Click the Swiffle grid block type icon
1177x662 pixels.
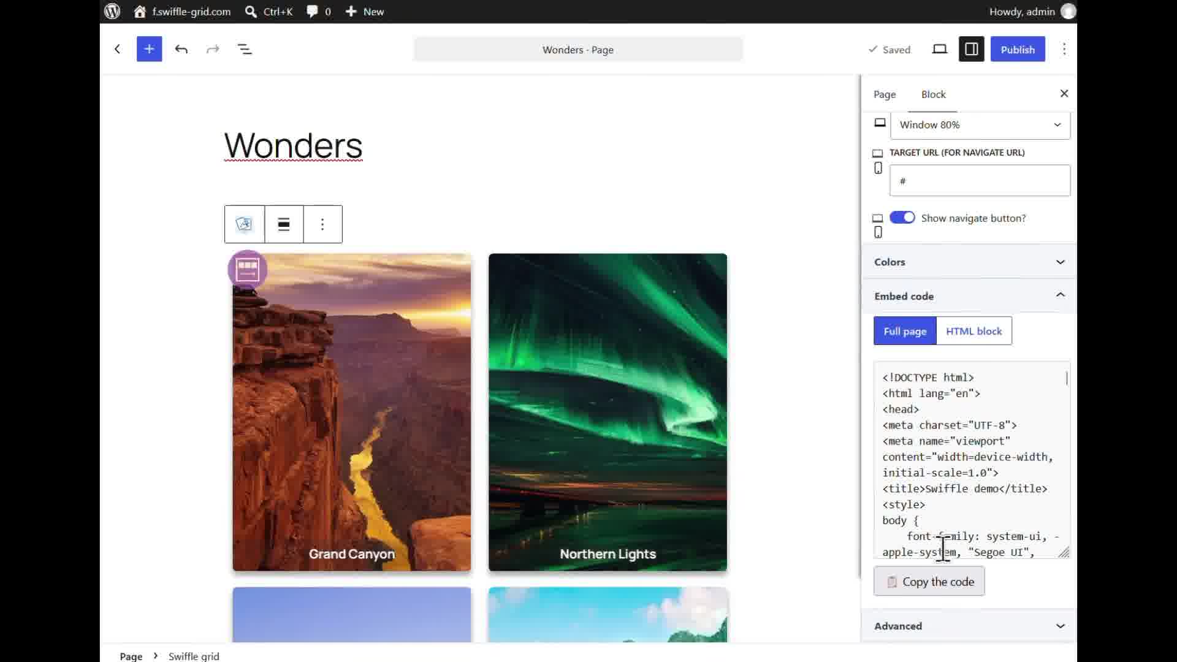[x=245, y=224]
